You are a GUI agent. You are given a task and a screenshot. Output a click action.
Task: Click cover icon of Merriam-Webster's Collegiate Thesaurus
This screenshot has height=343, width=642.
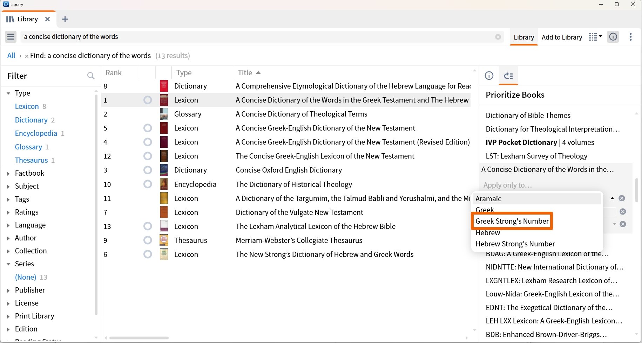164,240
